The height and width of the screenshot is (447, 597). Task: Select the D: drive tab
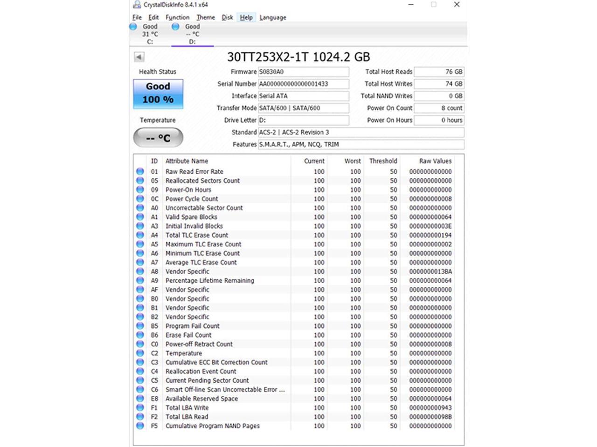(192, 34)
